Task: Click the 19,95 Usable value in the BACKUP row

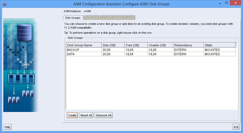Action: 160,50
